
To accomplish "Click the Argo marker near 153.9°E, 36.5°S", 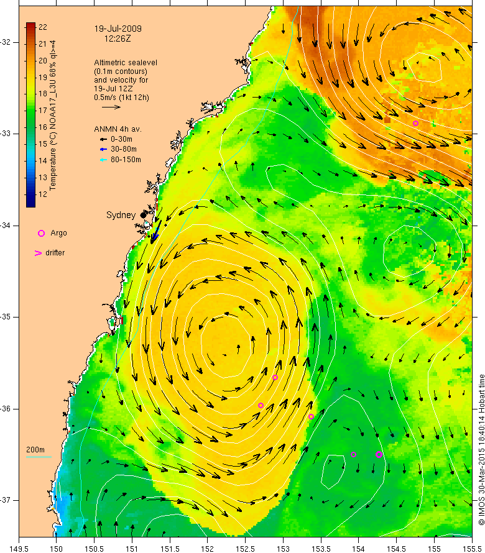I will [353, 455].
